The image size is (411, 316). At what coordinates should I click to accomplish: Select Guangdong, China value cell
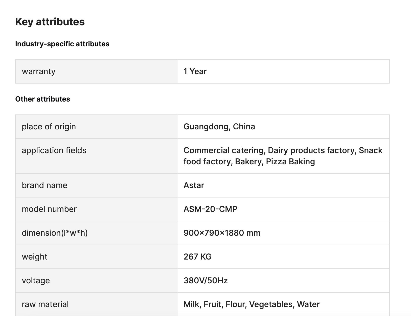283,127
